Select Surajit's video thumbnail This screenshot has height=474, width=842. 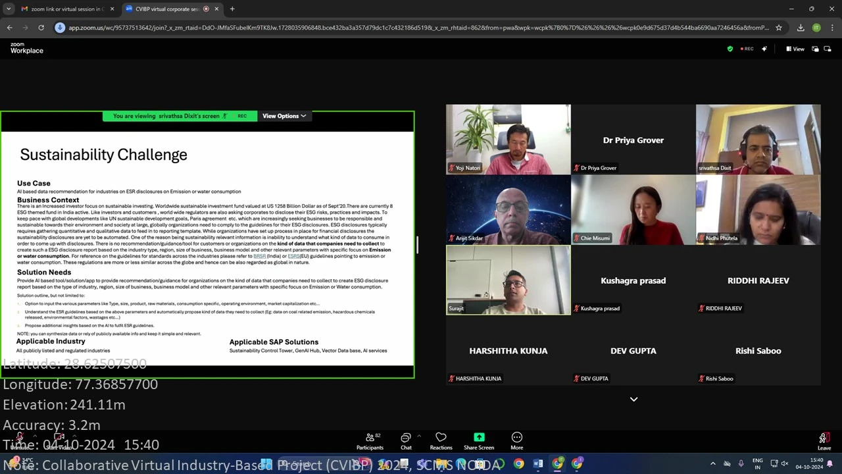point(508,280)
